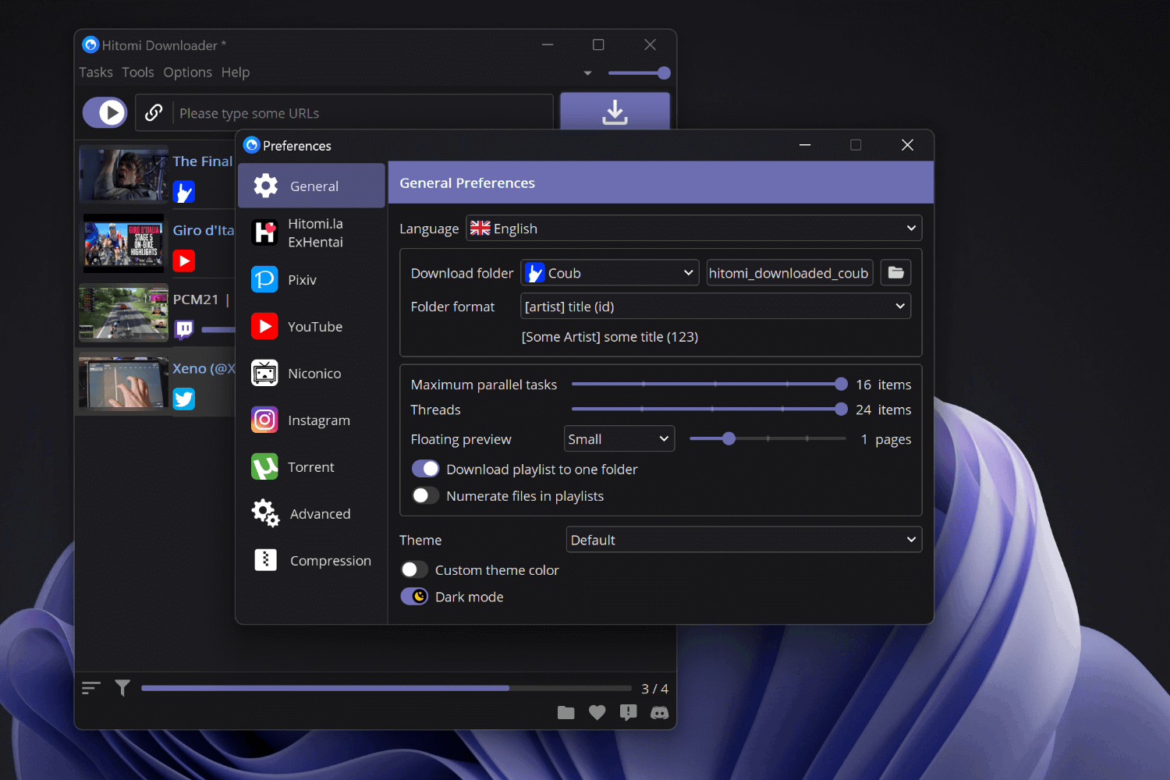Screen dimensions: 1170x780
Task: Adjust the Maximum parallel tasks slider
Action: point(709,384)
